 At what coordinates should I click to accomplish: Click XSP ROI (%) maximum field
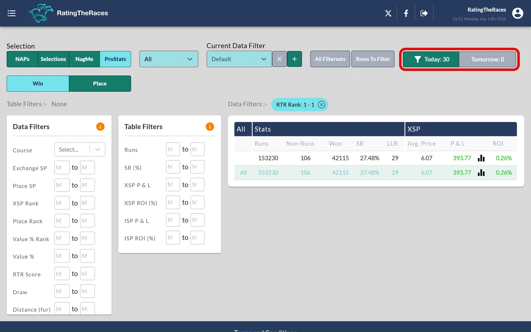click(197, 202)
